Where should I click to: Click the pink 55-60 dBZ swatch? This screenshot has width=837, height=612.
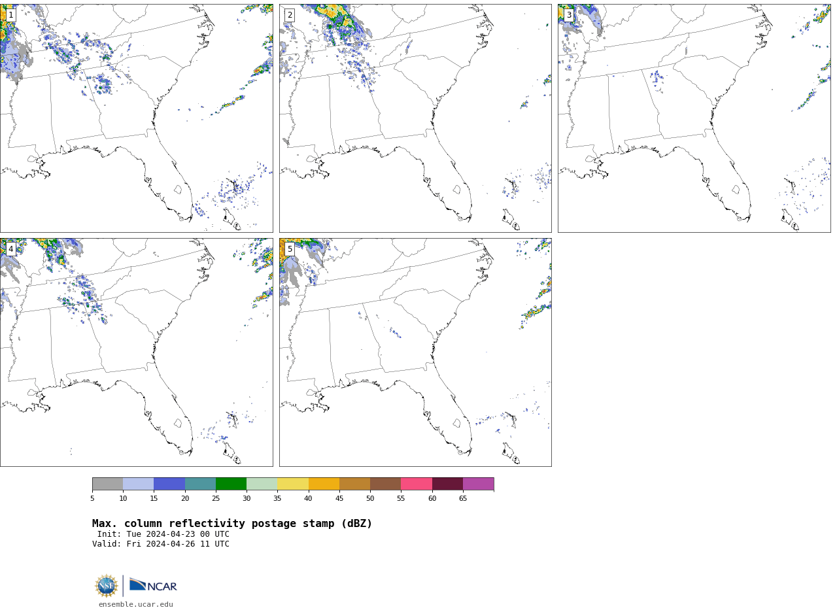pyautogui.click(x=417, y=484)
